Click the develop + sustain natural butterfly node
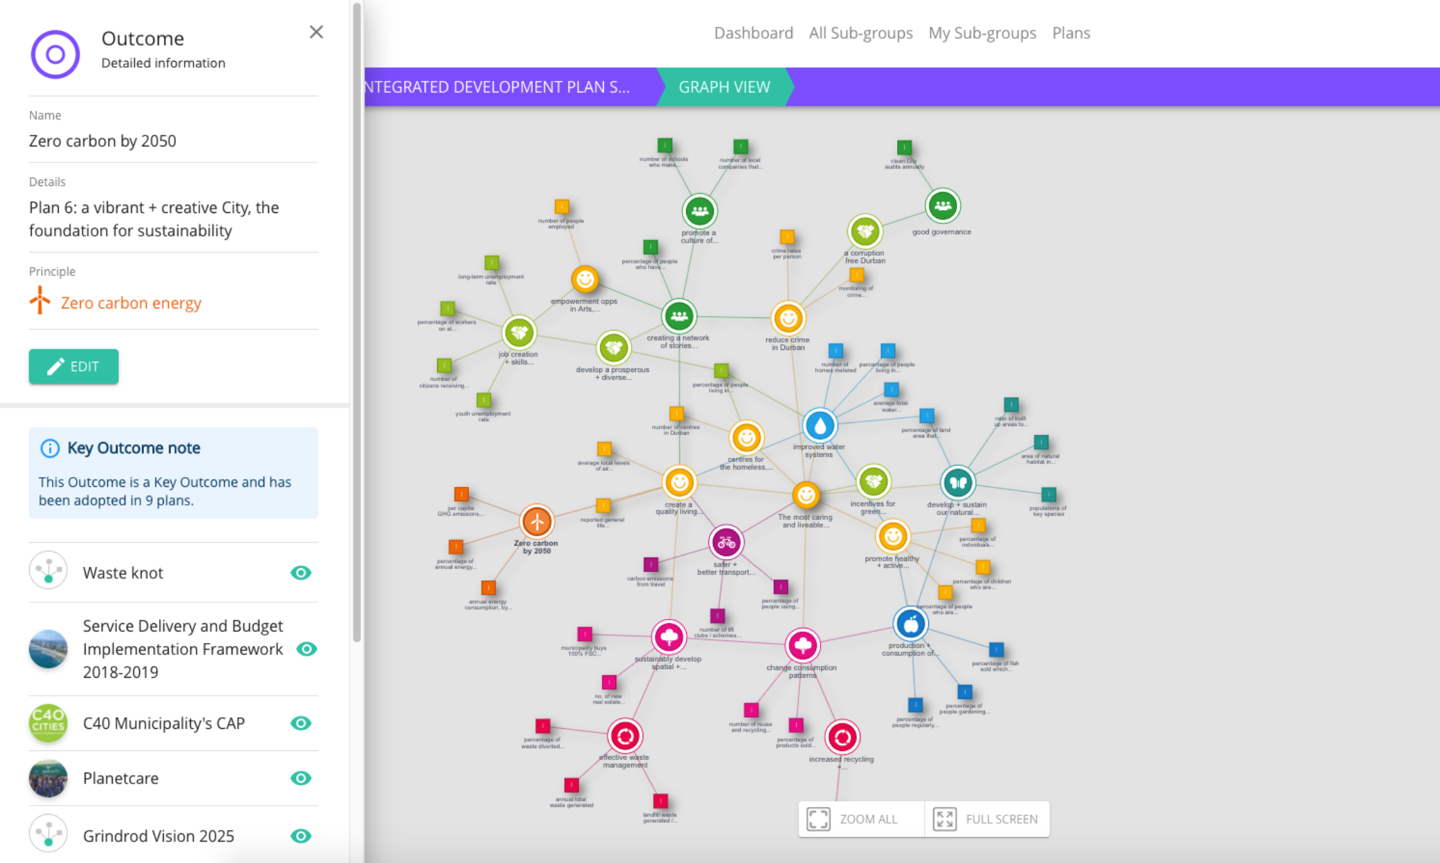The height and width of the screenshot is (863, 1440). click(x=957, y=483)
